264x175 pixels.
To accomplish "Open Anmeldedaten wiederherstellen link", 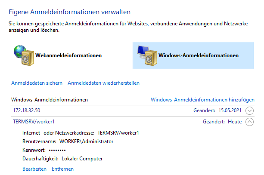I will click(x=103, y=83).
